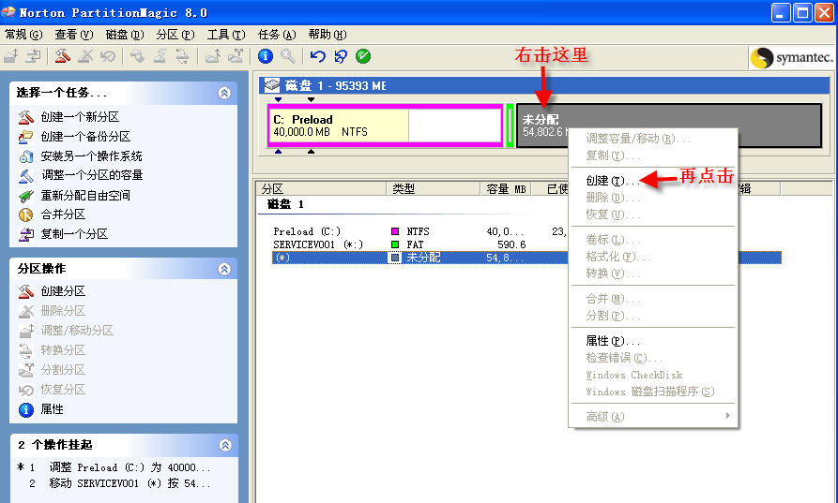Open the 工具(T) menu
Viewport: 838px width, 503px height.
(226, 35)
